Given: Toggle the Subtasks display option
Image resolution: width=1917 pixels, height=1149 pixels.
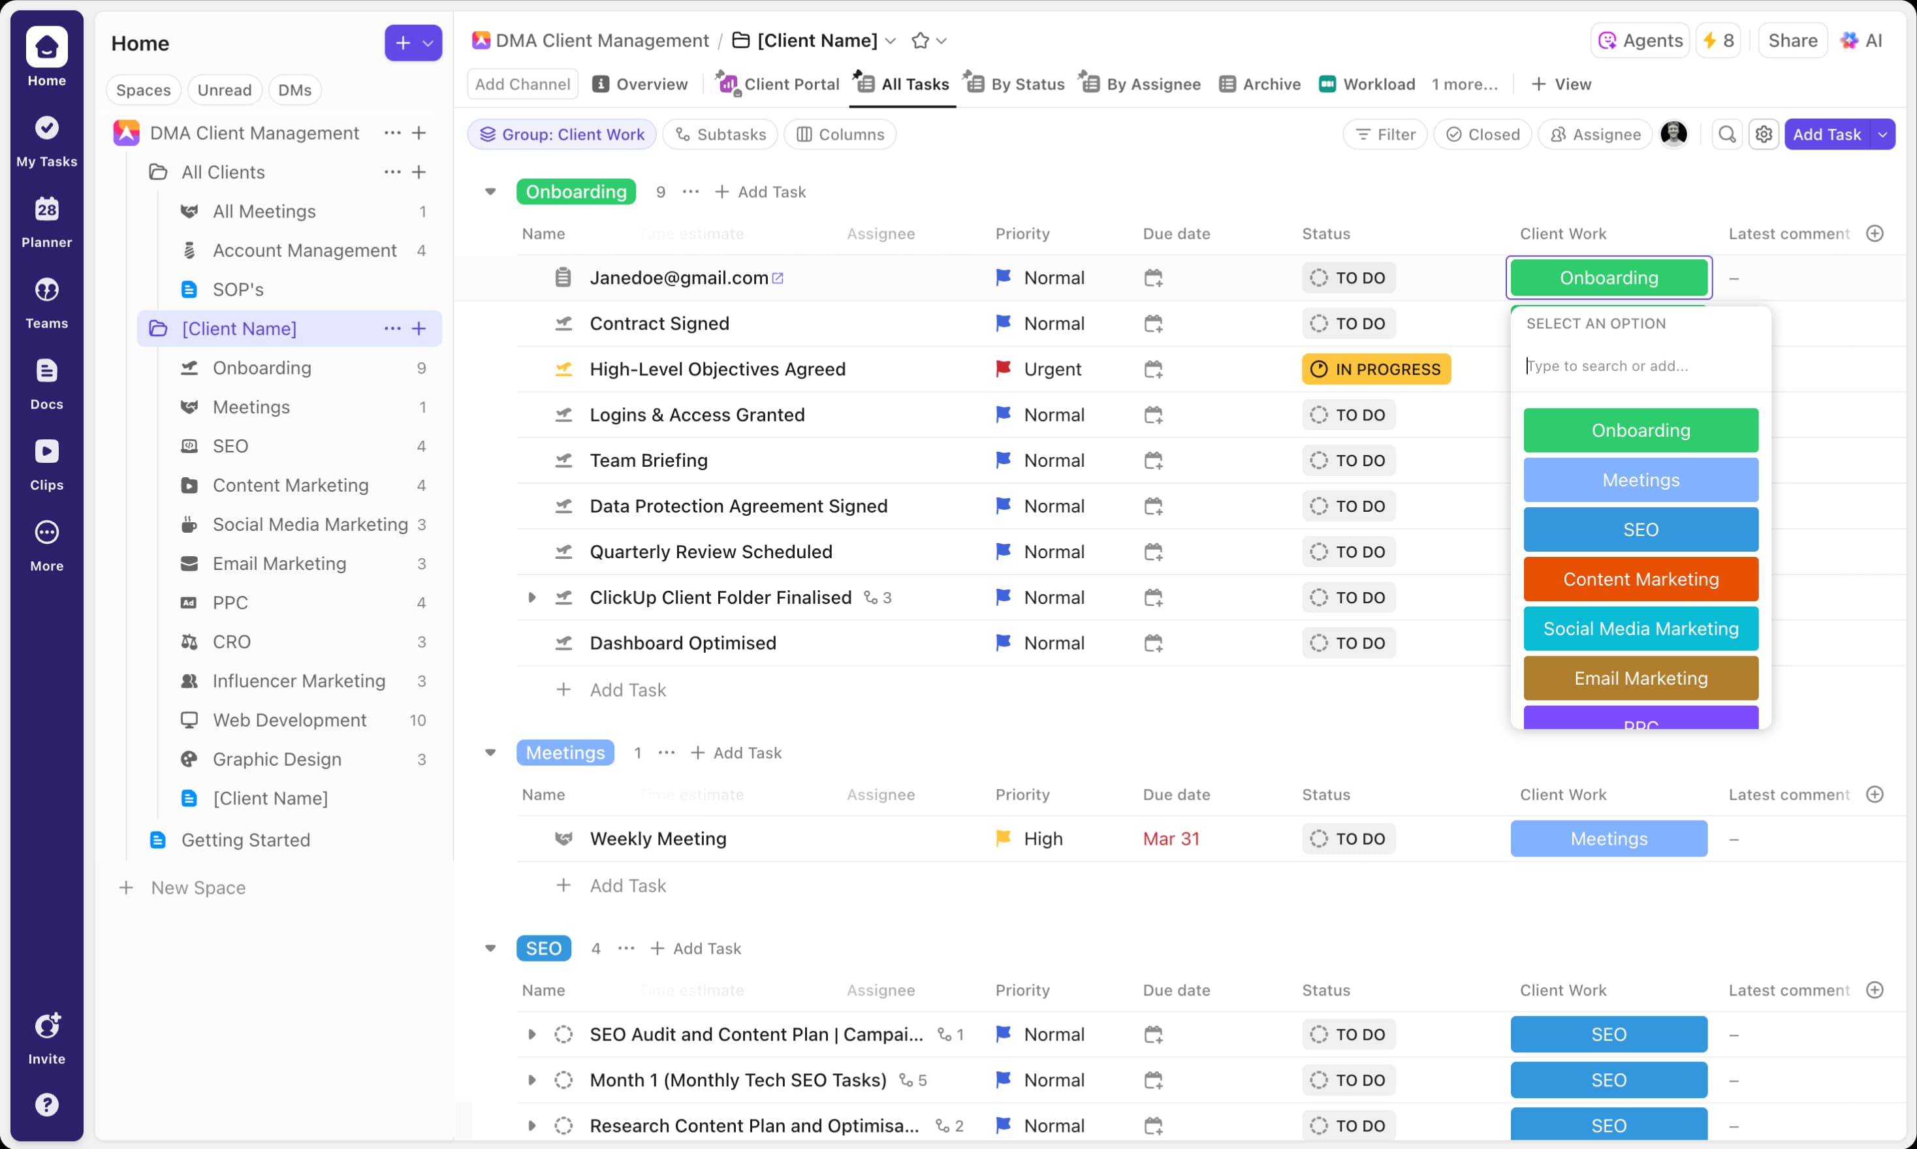Looking at the screenshot, I should pyautogui.click(x=720, y=134).
